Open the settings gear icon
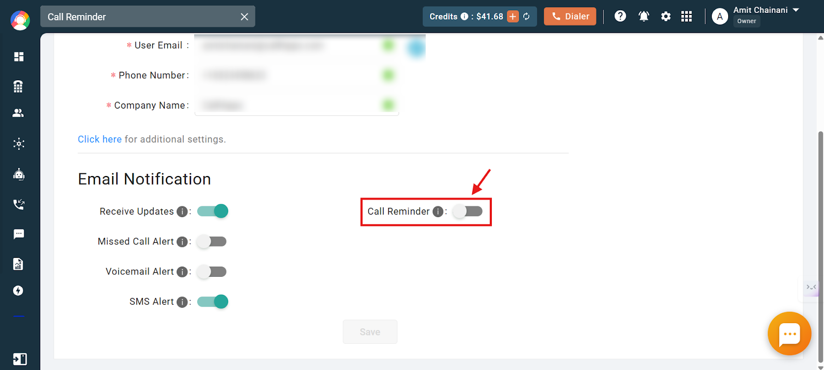The width and height of the screenshot is (824, 370). pos(666,16)
